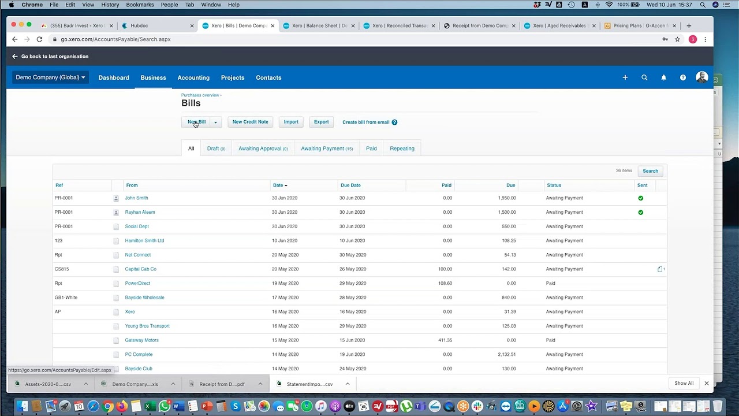Open the Wi-Fi status icon in the menu bar

click(x=609, y=5)
